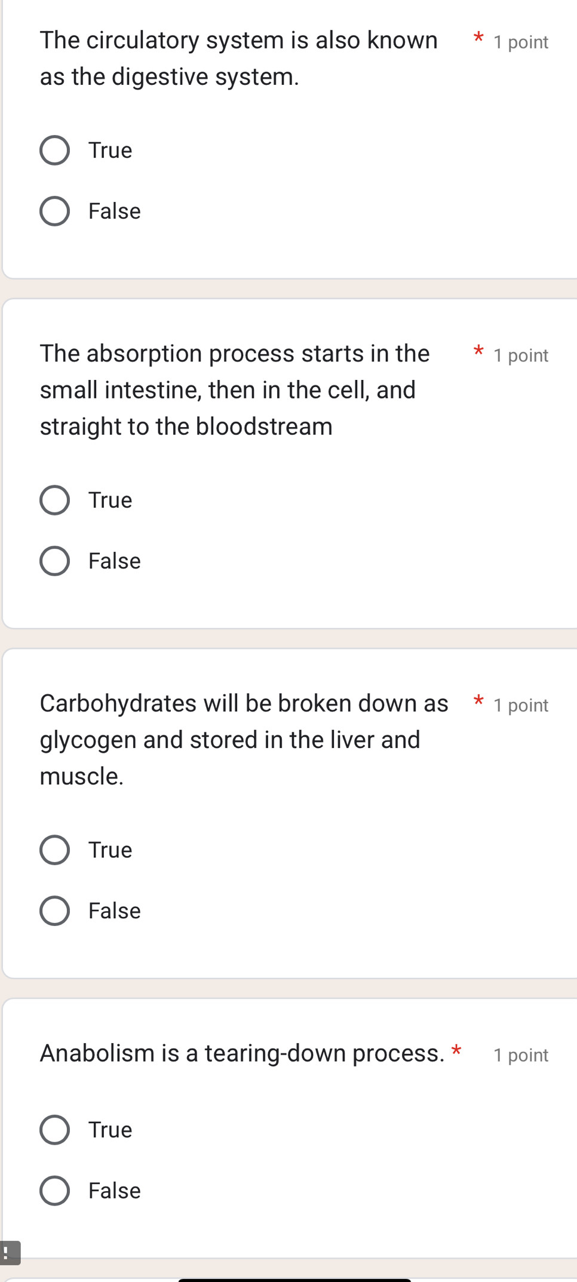Choose False for the absorption process question
577x1282 pixels.
[x=55, y=561]
